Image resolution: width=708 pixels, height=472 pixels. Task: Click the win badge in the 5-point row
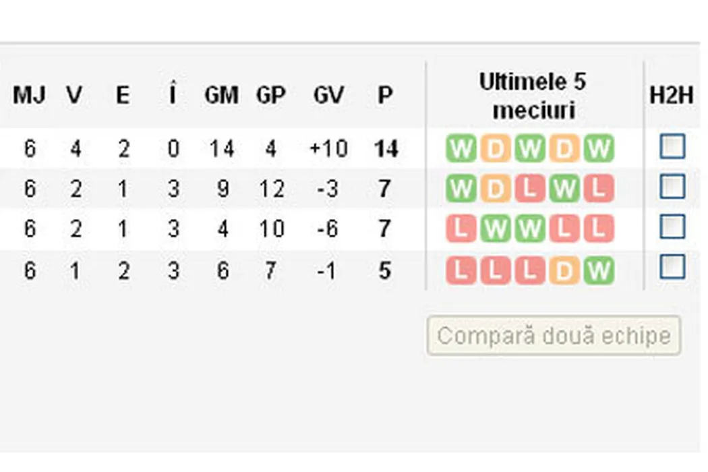598,271
